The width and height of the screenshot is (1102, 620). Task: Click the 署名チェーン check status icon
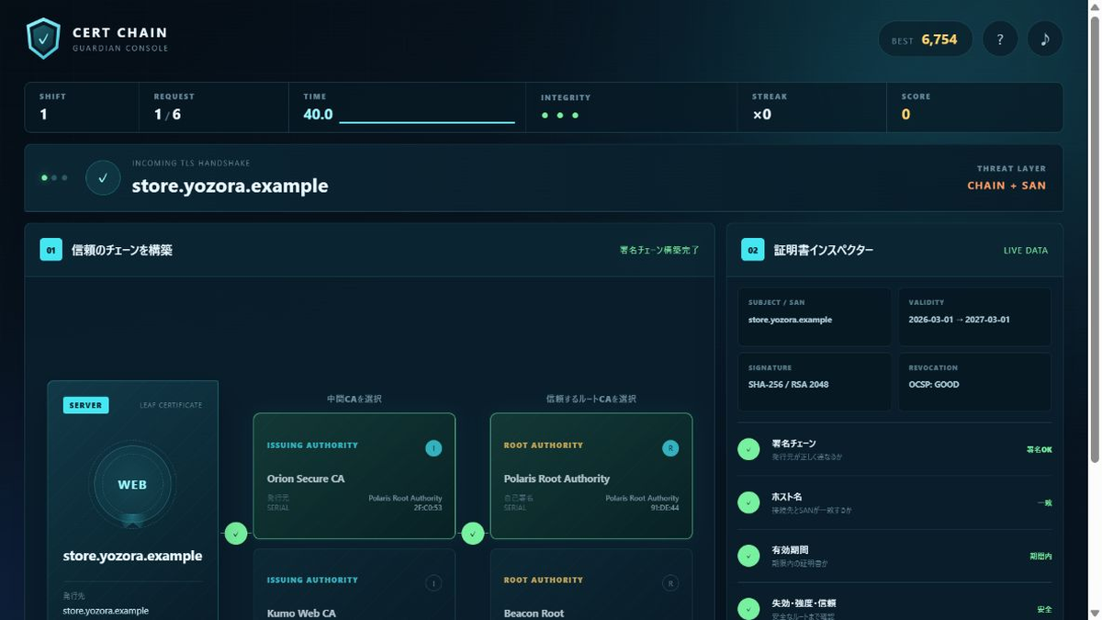pos(748,449)
